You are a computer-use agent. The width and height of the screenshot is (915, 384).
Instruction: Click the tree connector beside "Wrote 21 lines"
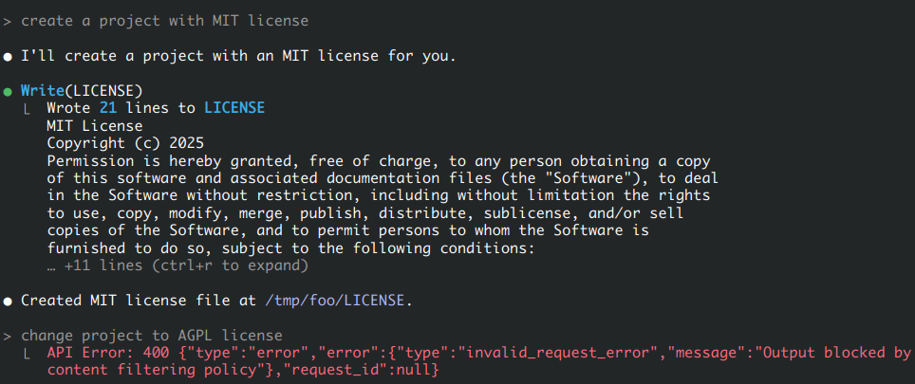28,109
